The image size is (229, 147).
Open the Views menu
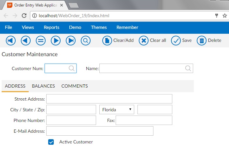click(28, 27)
